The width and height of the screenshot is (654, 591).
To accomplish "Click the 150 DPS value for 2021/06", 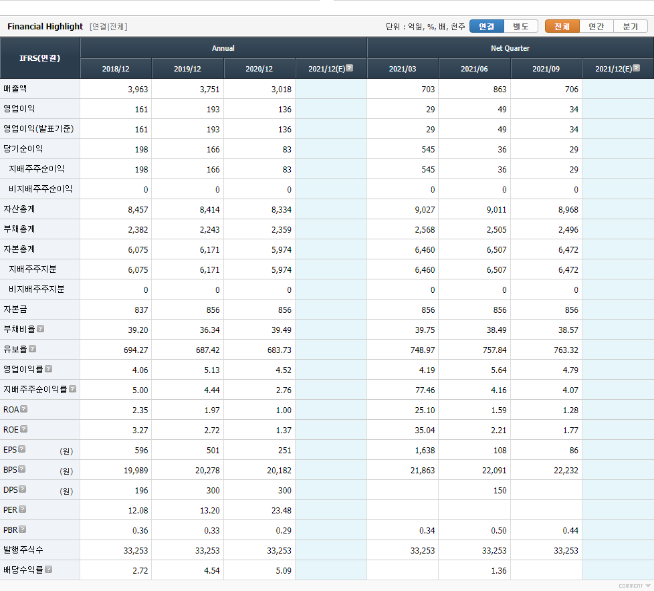I will click(x=500, y=490).
